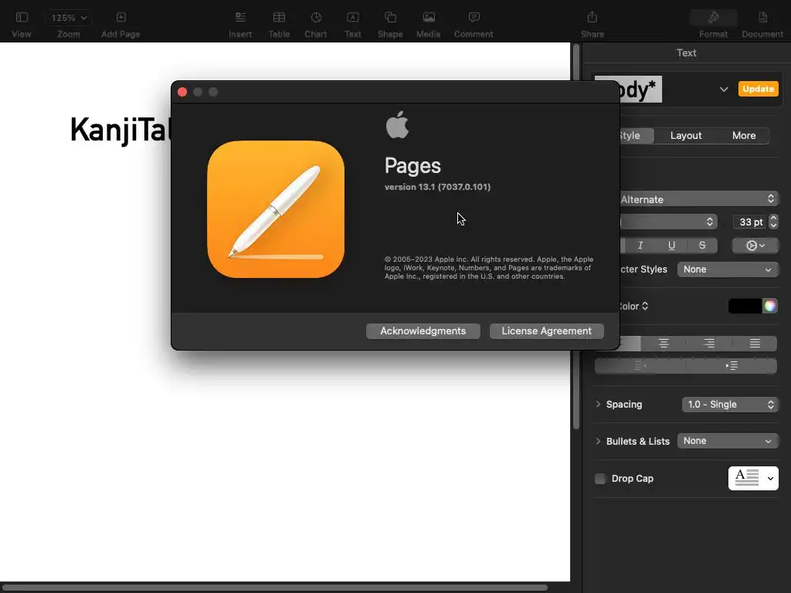Open the font family dropdown showing Alternate
This screenshot has width=791, height=593.
(x=699, y=199)
